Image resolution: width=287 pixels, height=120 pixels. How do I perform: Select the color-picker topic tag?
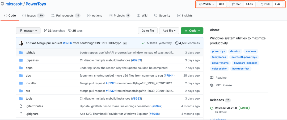pos(220,69)
